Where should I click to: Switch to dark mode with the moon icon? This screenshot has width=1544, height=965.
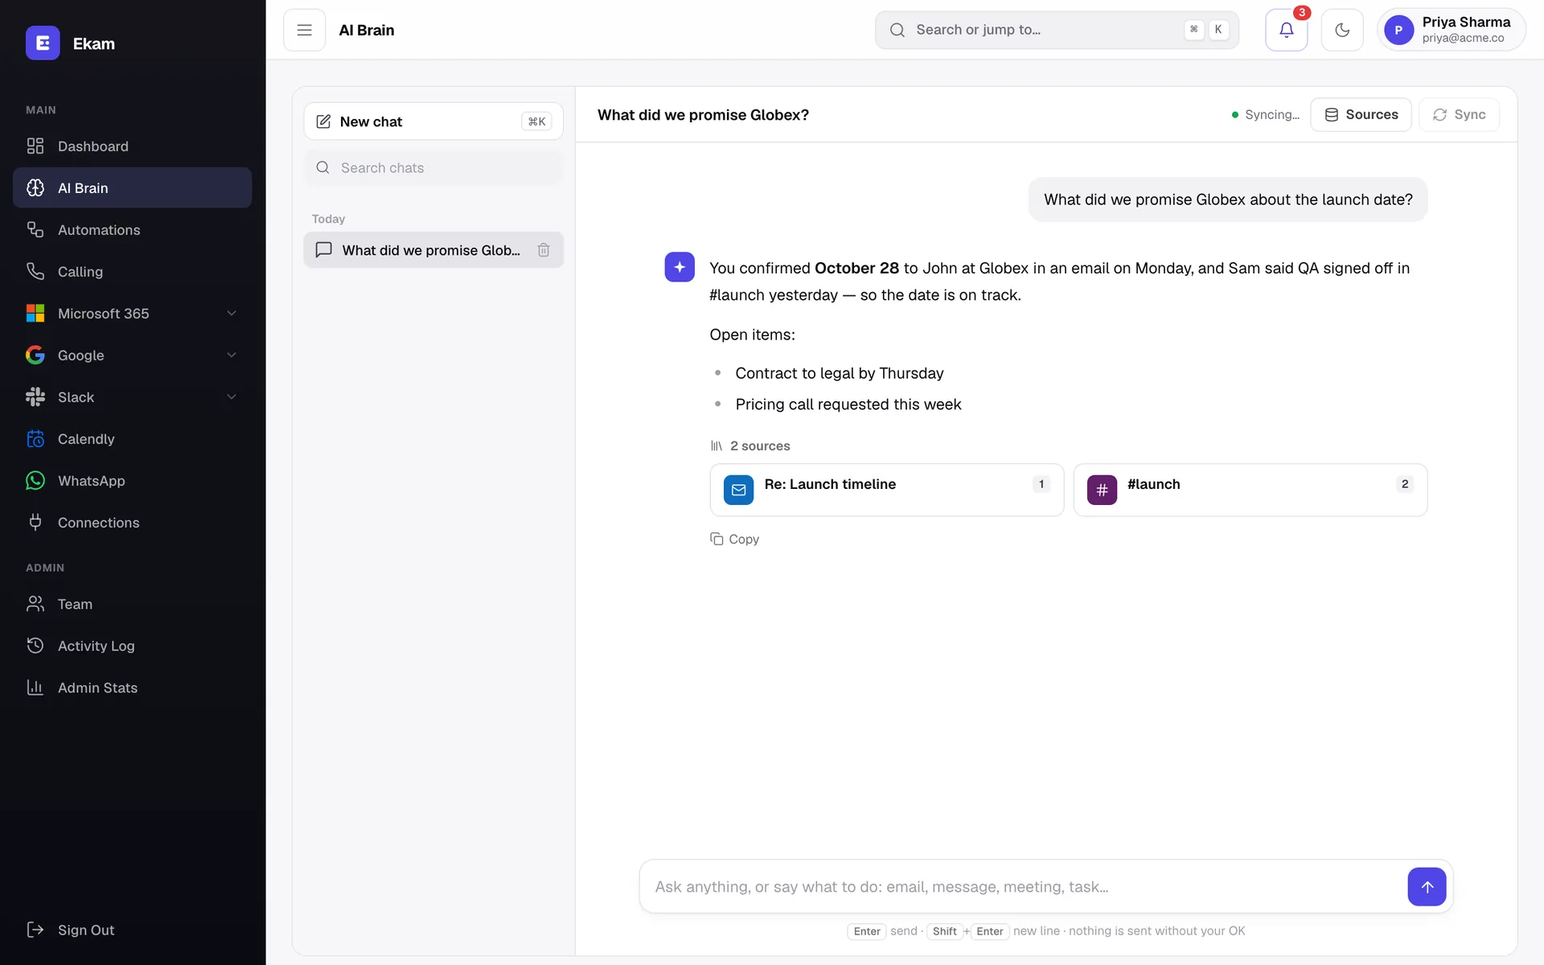[x=1342, y=30]
